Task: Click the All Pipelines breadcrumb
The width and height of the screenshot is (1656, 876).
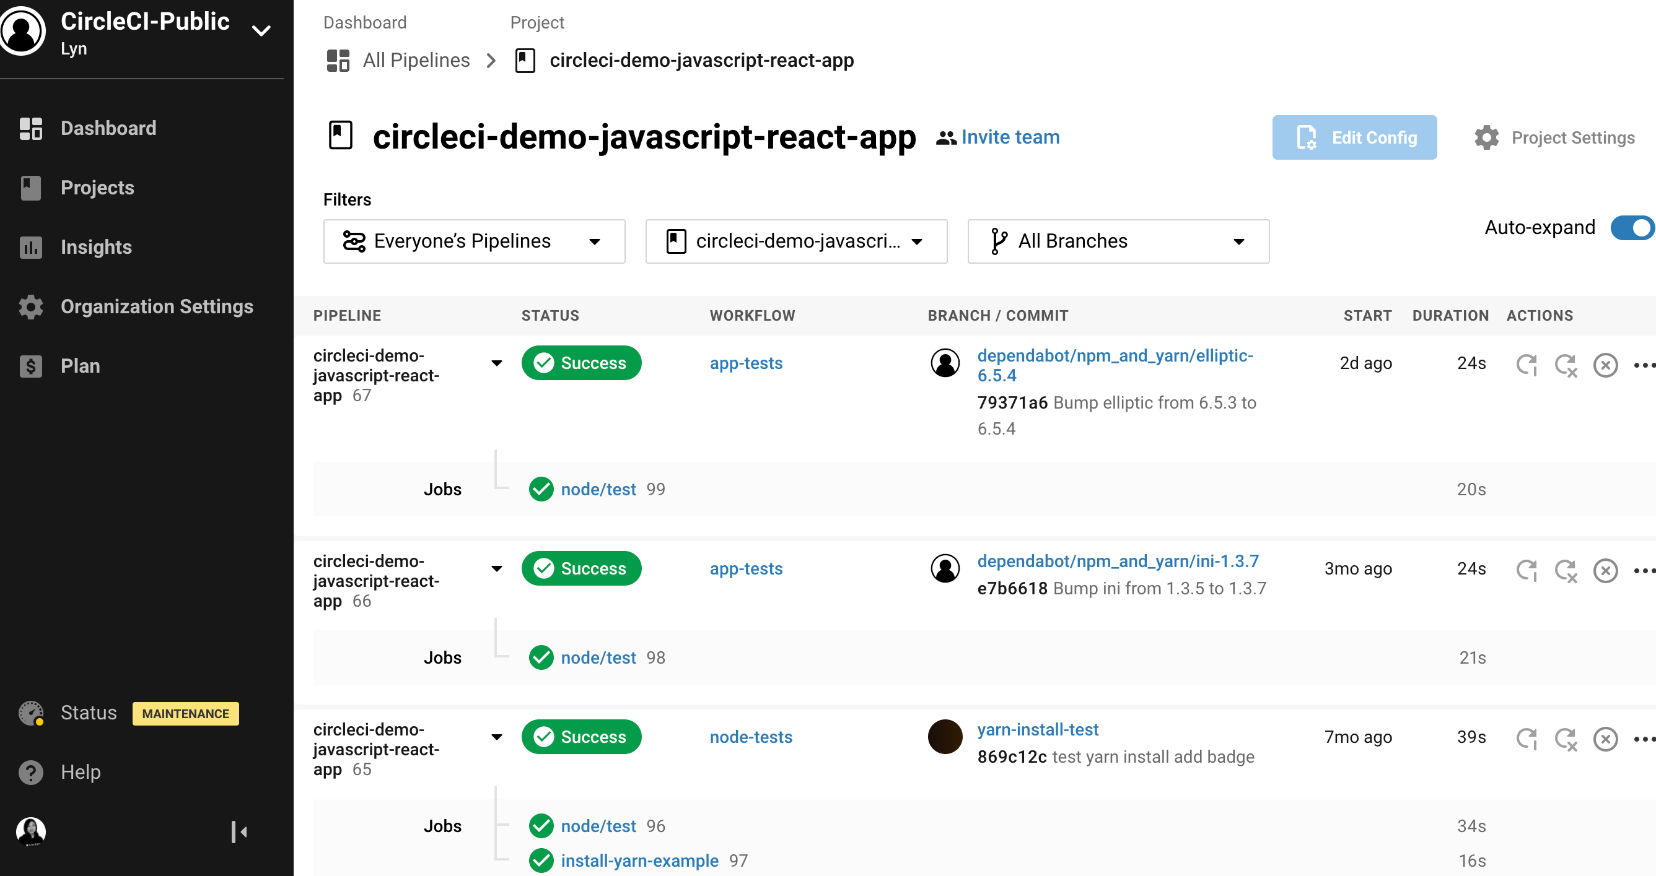Action: tap(416, 61)
